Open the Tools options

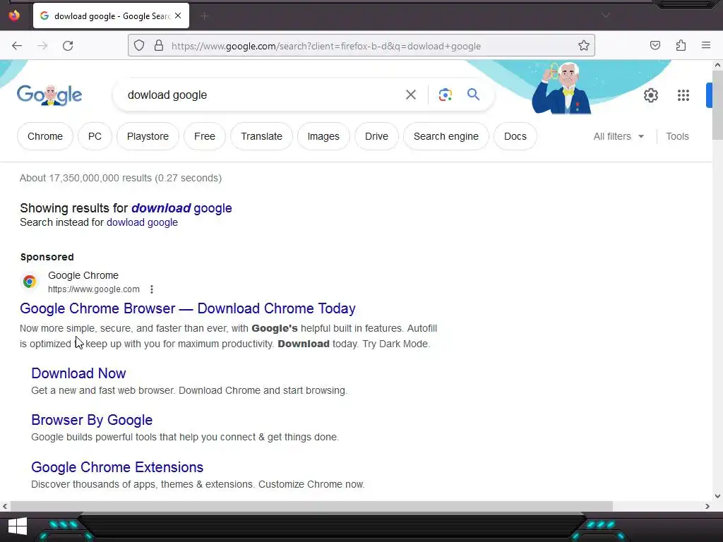click(677, 136)
